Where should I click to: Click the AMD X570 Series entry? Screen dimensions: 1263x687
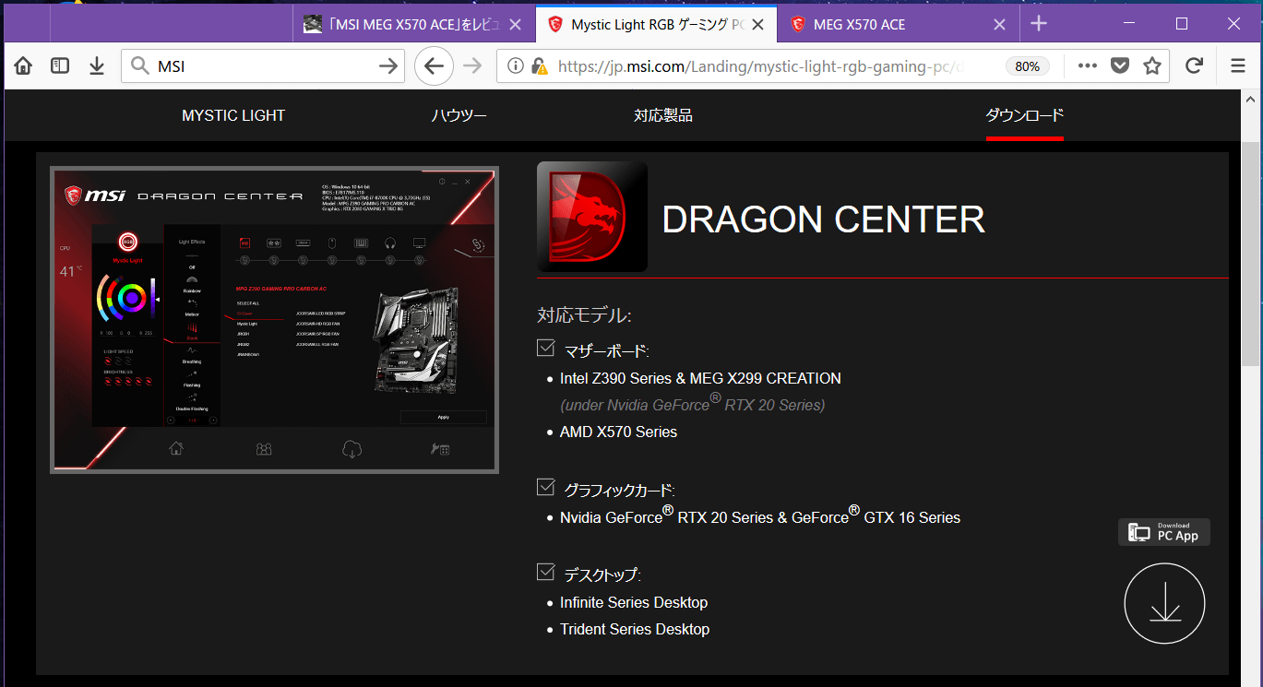pyautogui.click(x=618, y=432)
